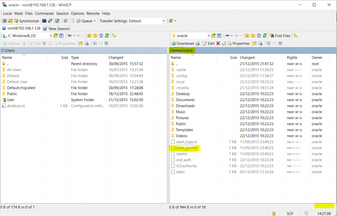This screenshot has width=337, height=216.
Task: Open the Commands menu
Action: tap(44, 13)
